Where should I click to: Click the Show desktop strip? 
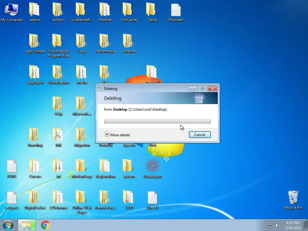(x=306, y=225)
